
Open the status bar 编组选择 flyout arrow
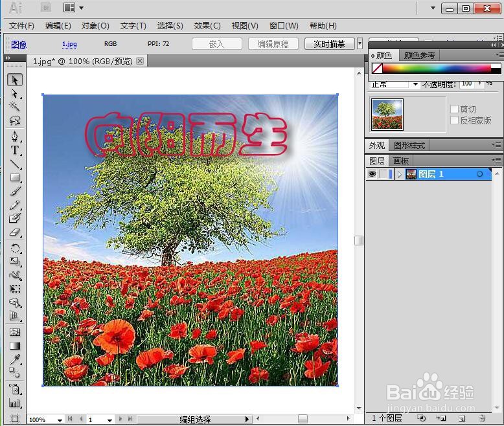tap(247, 420)
